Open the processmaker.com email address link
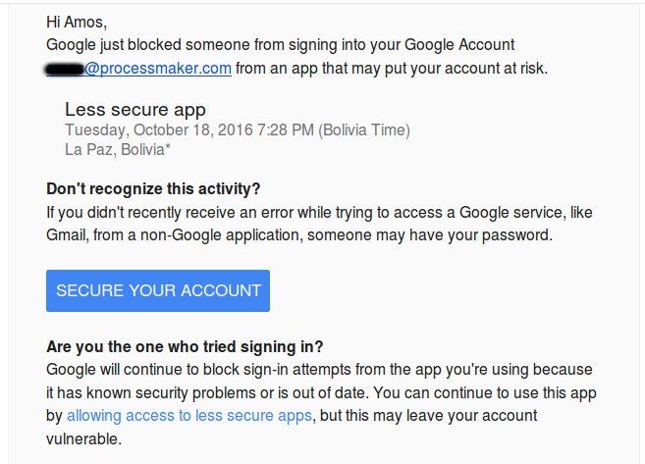This screenshot has height=464, width=645. point(158,69)
